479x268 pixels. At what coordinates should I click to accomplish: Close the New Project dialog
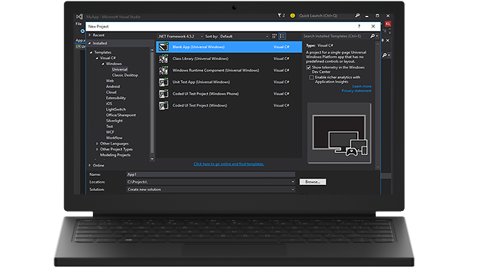click(x=373, y=26)
